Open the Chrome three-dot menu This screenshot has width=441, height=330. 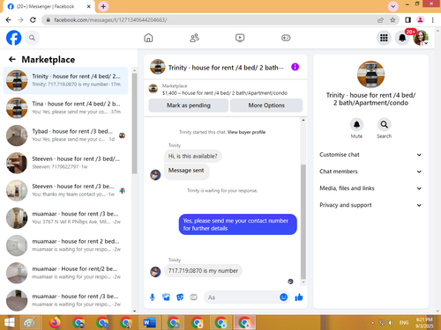432,20
